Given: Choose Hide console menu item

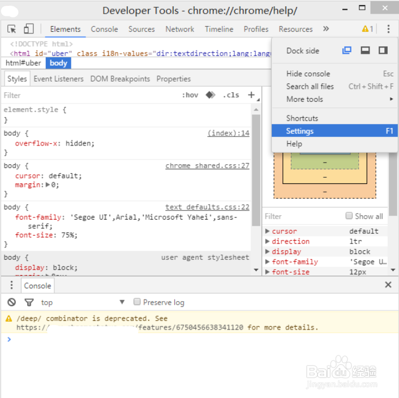Looking at the screenshot, I should 334,74.
